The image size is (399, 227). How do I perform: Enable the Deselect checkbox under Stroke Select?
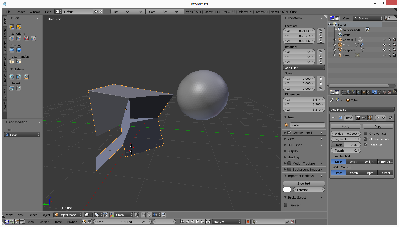click(x=286, y=205)
